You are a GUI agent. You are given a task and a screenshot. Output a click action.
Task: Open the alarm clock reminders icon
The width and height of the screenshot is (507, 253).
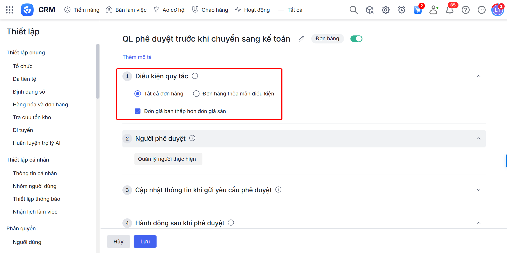pos(401,10)
